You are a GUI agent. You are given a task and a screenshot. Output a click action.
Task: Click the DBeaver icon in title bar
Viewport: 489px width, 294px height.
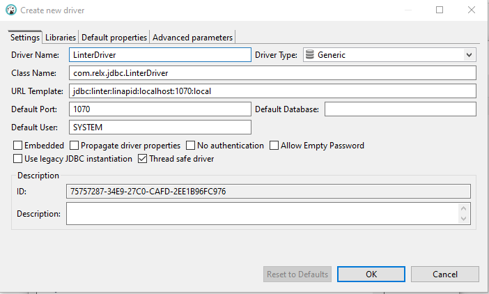pyautogui.click(x=10, y=10)
